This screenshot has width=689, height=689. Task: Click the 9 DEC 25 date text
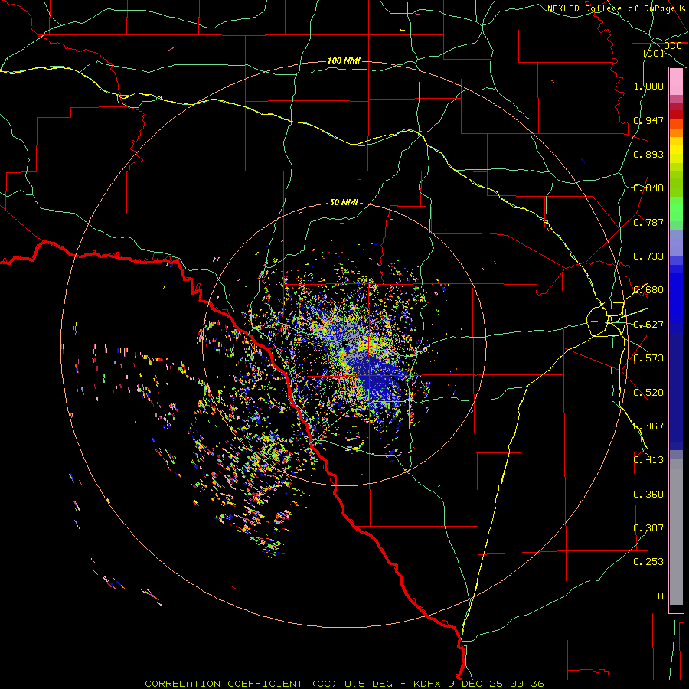click(x=477, y=684)
